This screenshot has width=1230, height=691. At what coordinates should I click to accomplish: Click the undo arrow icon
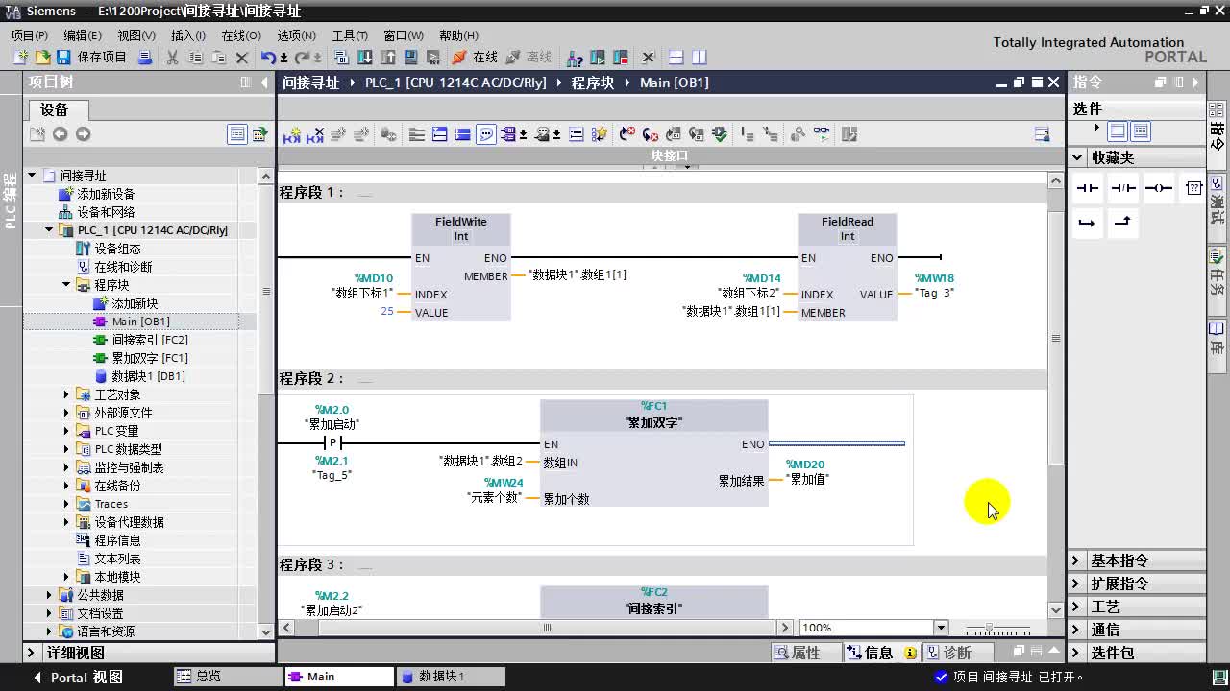click(x=269, y=58)
